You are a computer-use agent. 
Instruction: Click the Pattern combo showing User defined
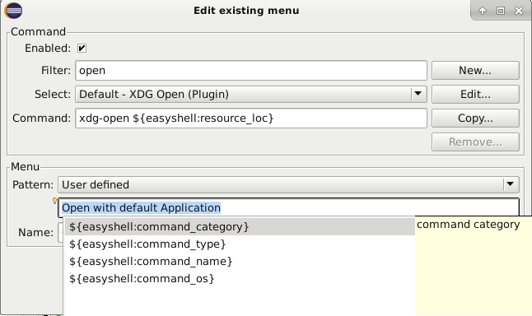[x=288, y=184]
